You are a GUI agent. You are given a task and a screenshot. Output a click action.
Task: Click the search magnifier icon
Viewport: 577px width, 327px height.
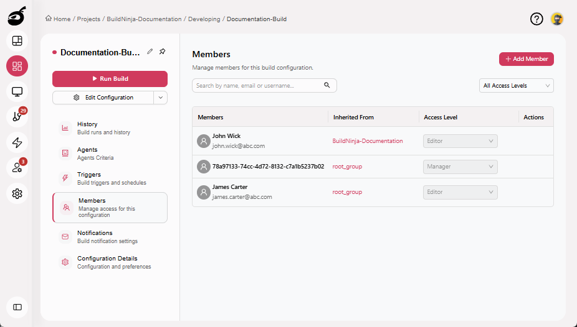point(327,85)
